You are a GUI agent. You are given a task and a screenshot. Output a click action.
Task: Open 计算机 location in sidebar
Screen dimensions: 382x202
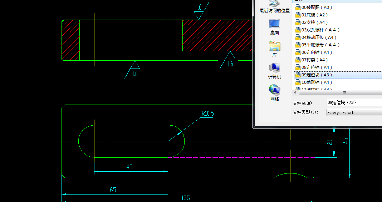coord(275,71)
